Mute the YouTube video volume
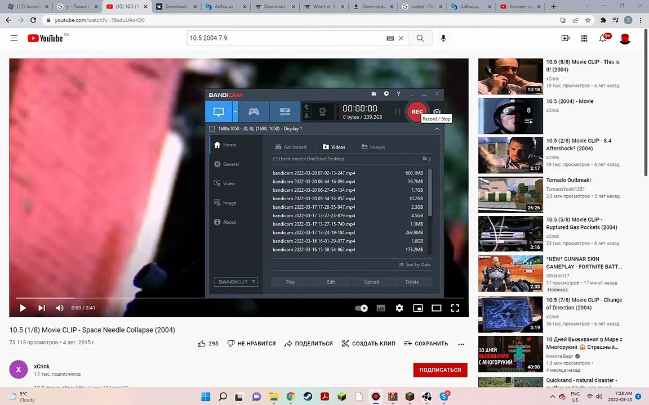 coord(60,308)
